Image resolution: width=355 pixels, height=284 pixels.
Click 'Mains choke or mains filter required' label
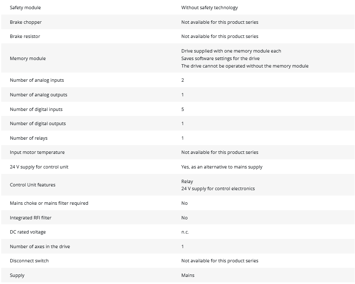(49, 203)
